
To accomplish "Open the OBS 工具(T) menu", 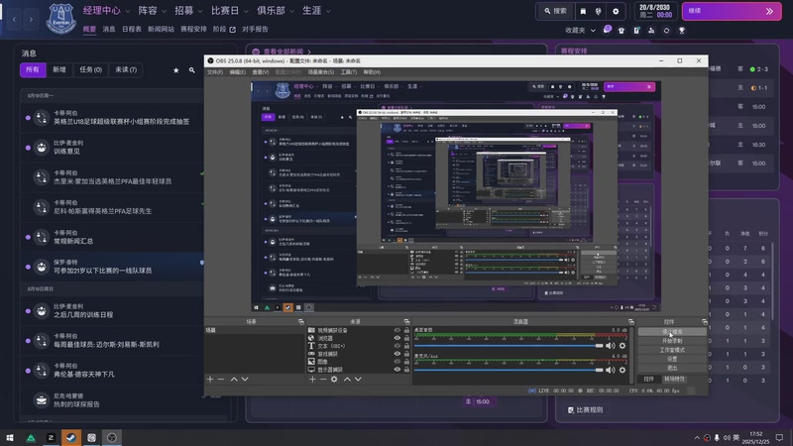I will [x=349, y=72].
